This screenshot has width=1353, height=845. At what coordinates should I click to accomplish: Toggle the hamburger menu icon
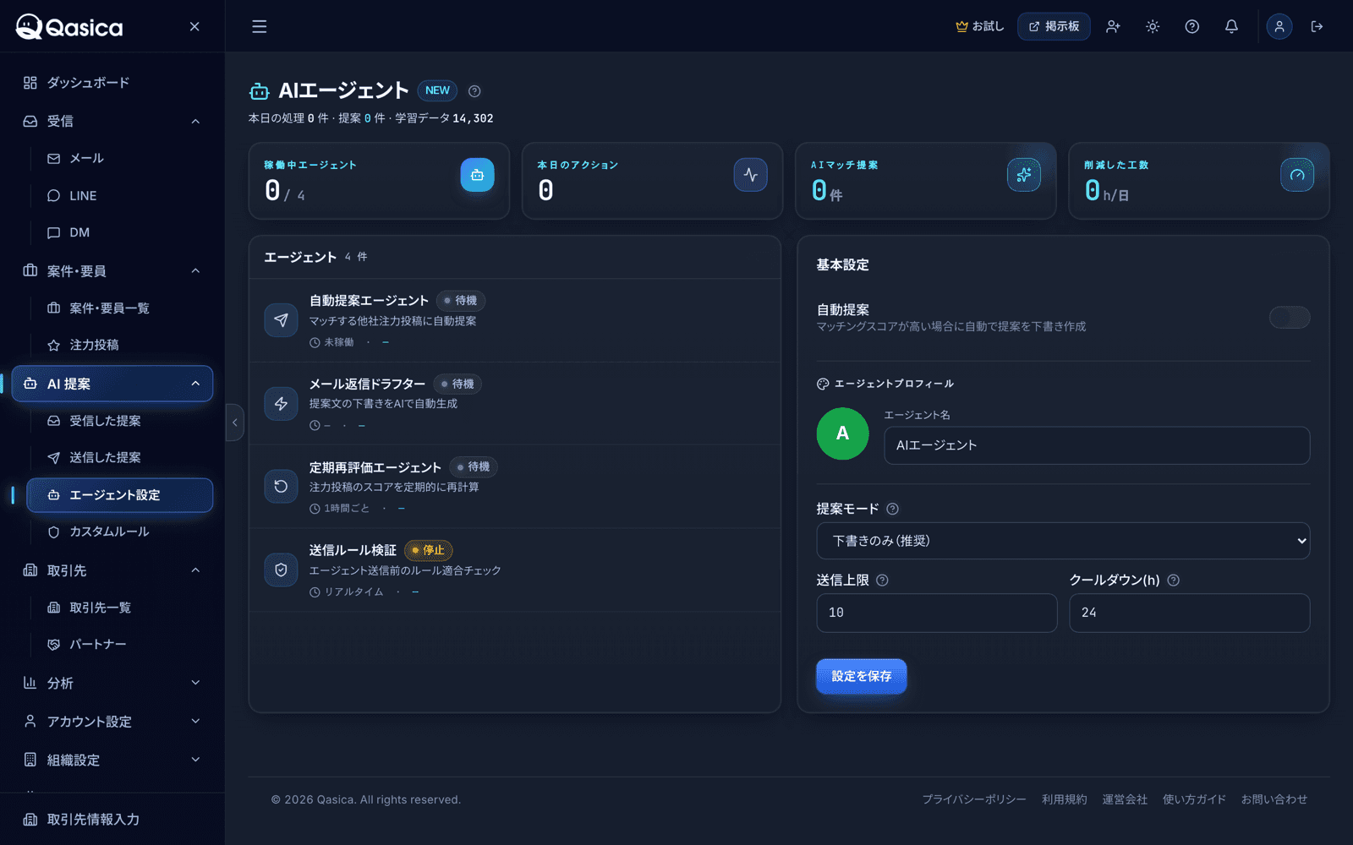pyautogui.click(x=260, y=26)
